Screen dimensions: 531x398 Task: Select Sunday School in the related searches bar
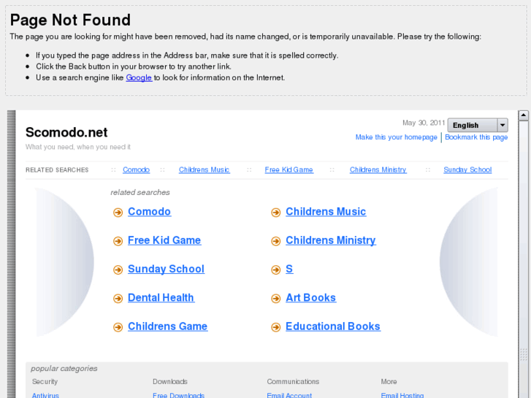click(x=467, y=170)
